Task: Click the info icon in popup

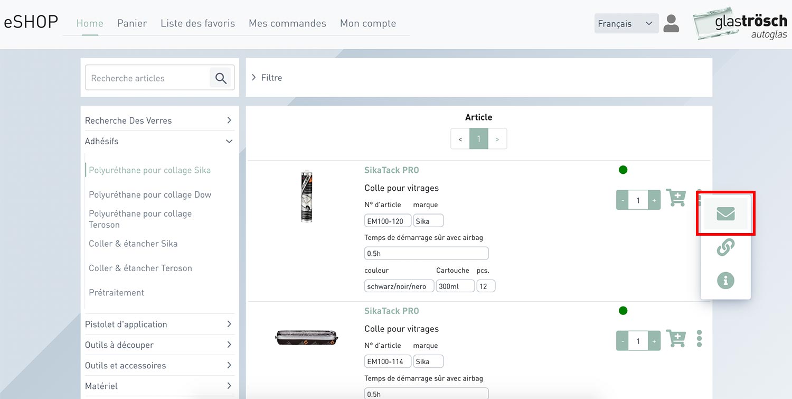Action: 725,280
